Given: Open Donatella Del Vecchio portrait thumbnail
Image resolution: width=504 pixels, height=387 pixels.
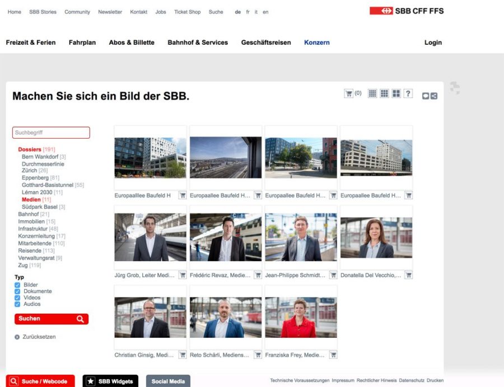Looking at the screenshot, I should (376, 238).
